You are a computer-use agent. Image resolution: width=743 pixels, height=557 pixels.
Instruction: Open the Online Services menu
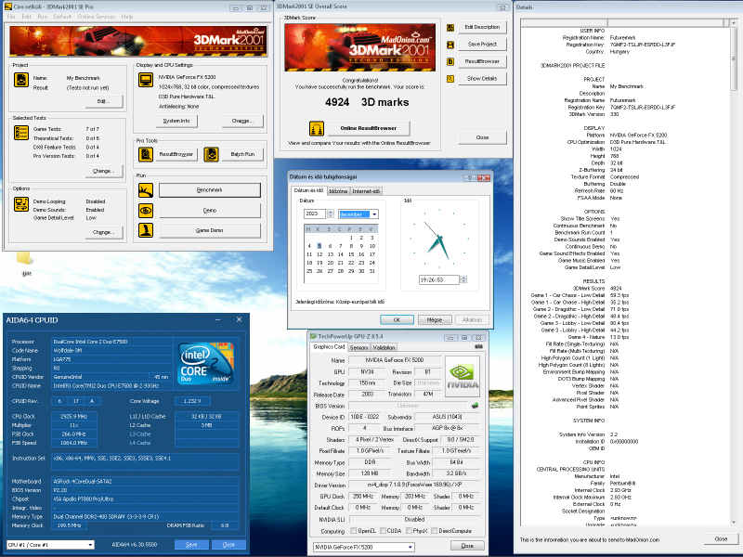pyautogui.click(x=97, y=17)
